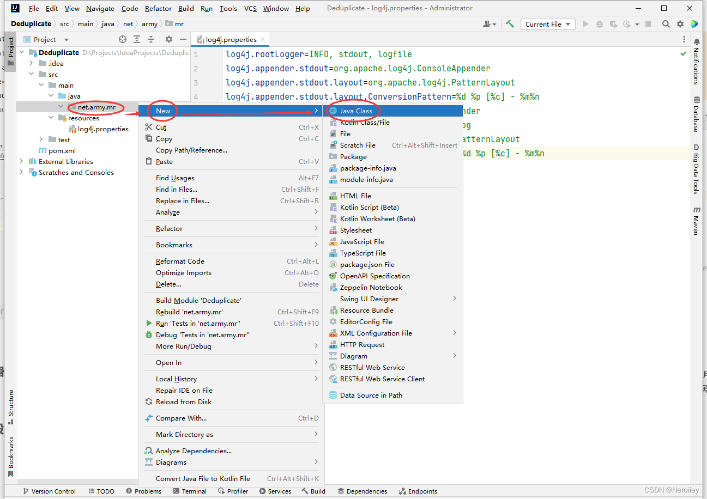Click the green inspection checkmark in editor
Screen dimensions: 707x499
684,54
